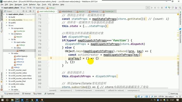Open the Event Log
The image size is (182, 102).
coord(173,93)
